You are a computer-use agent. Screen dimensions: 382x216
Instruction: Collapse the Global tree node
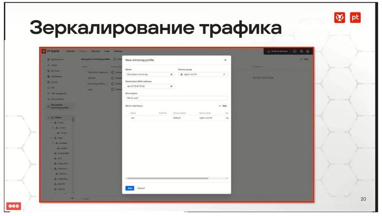point(49,117)
